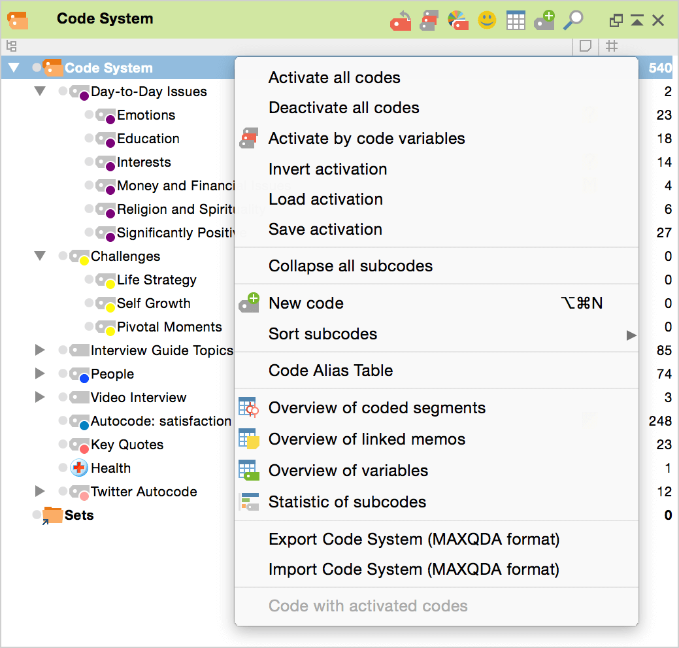
Task: Undock the Code System window
Action: [616, 21]
